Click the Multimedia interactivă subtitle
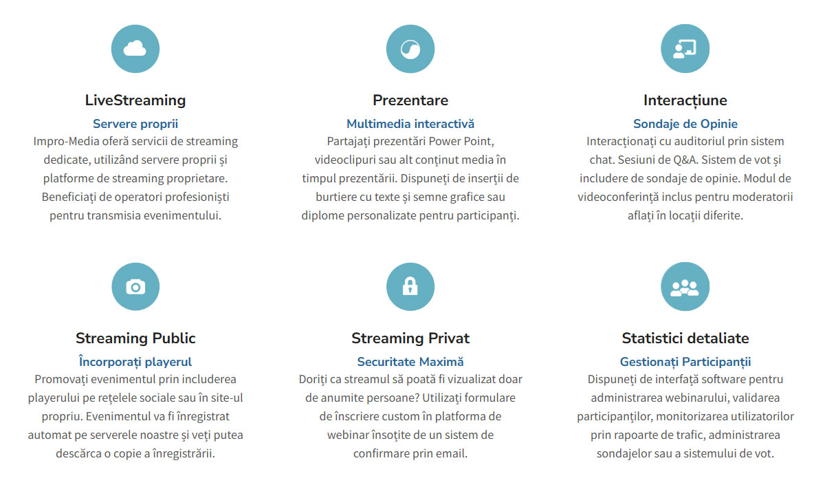The width and height of the screenshot is (836, 487). [x=410, y=124]
